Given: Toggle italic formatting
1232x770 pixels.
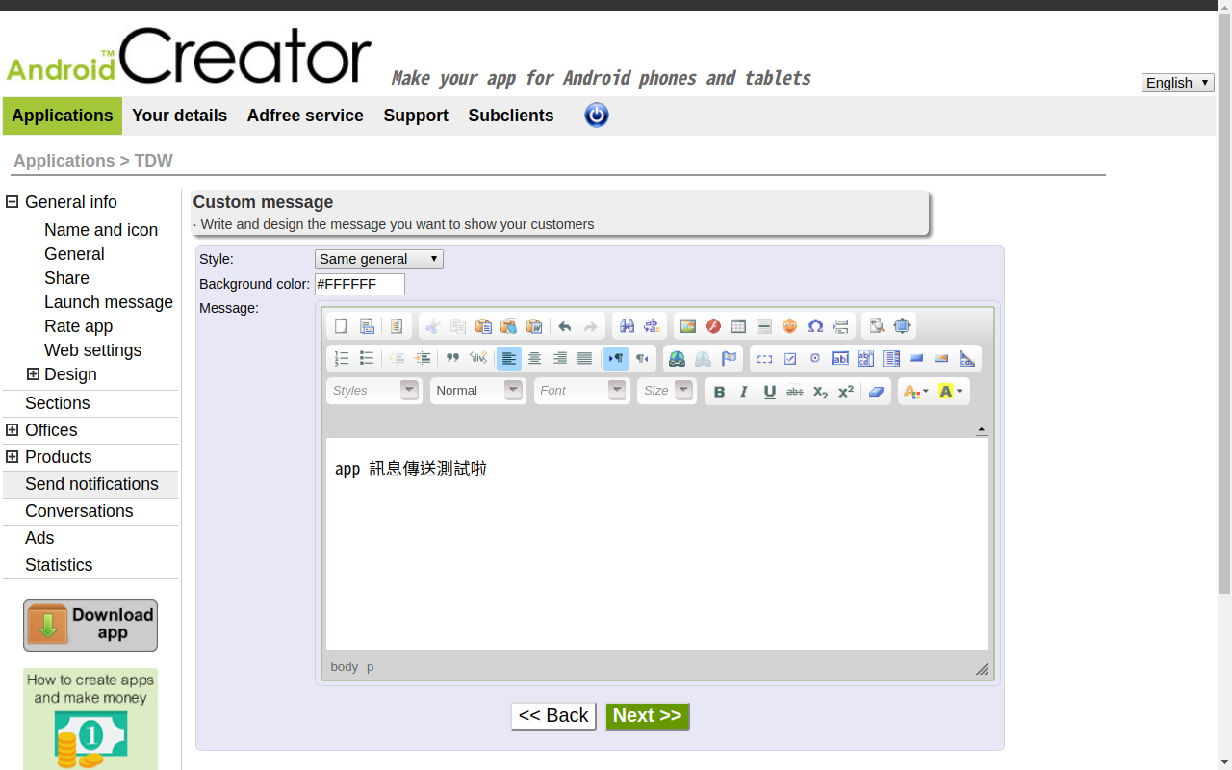Looking at the screenshot, I should (x=744, y=392).
